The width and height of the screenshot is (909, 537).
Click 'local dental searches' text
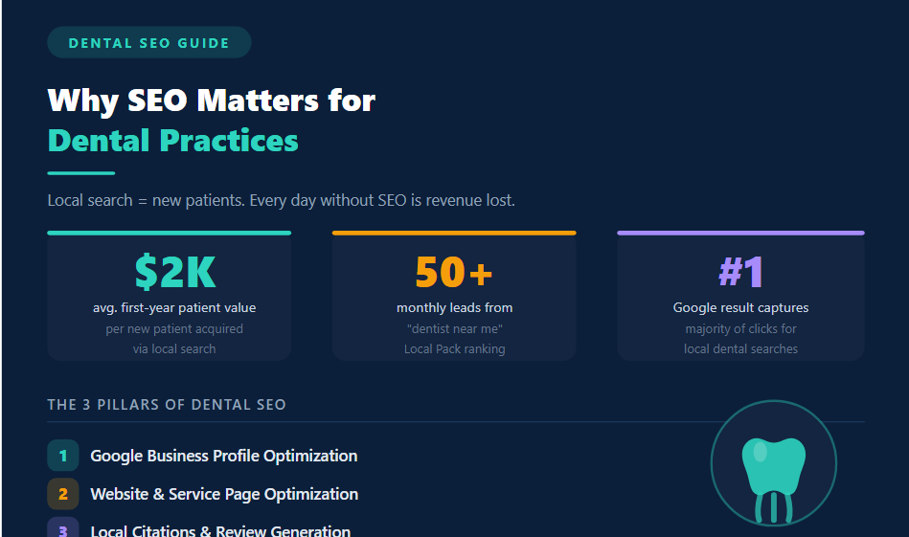coord(740,348)
